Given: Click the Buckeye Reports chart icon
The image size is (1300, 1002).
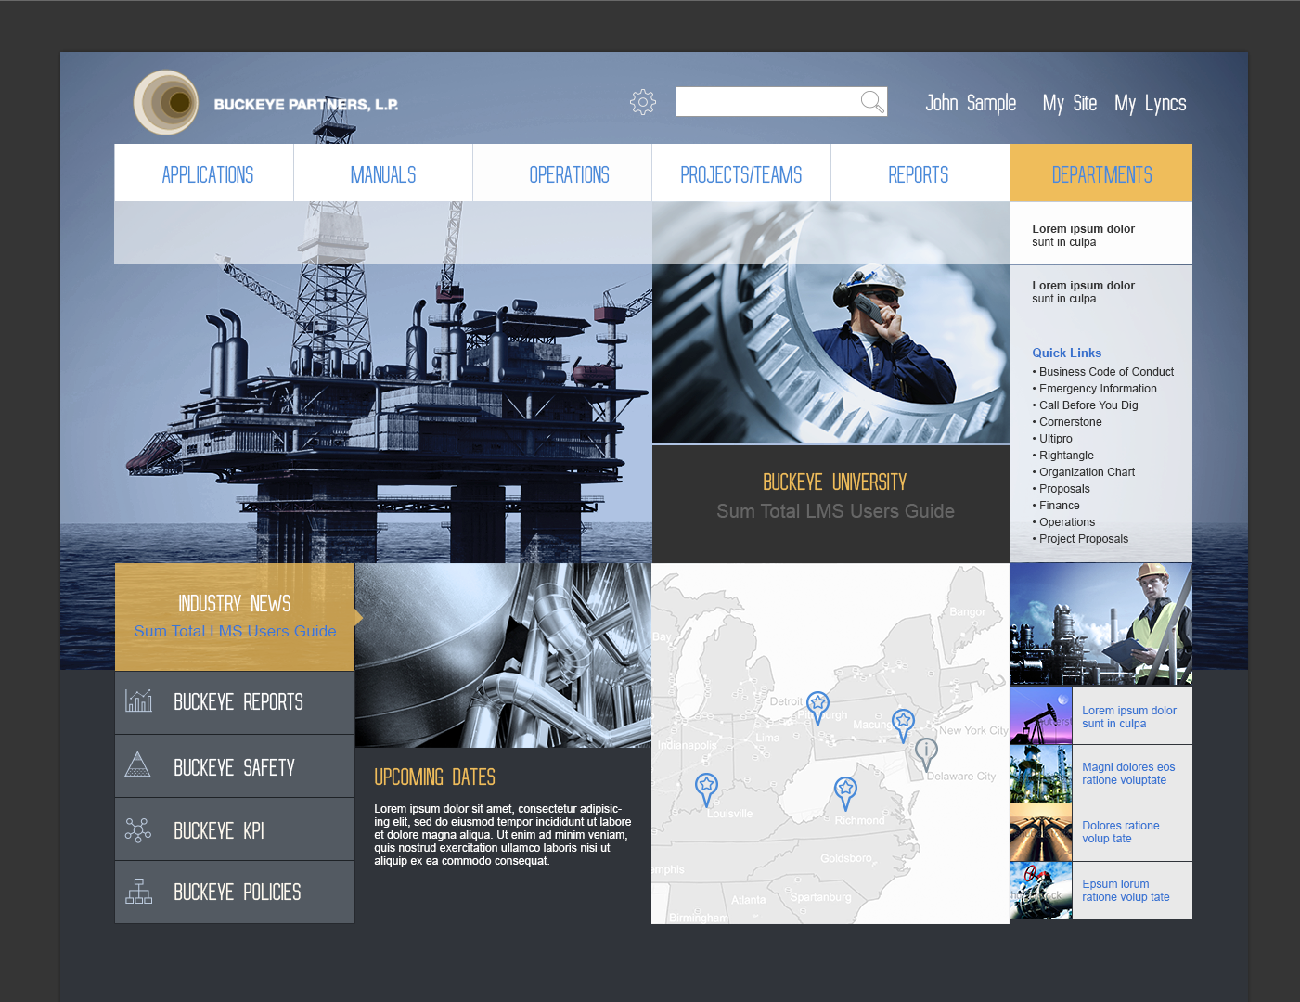Looking at the screenshot, I should pos(138,700).
